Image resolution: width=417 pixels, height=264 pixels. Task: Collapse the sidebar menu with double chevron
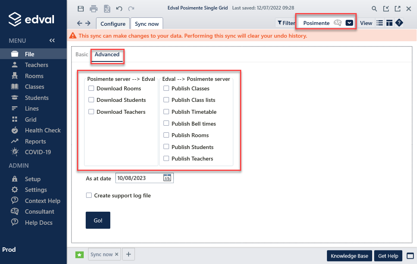pos(52,40)
